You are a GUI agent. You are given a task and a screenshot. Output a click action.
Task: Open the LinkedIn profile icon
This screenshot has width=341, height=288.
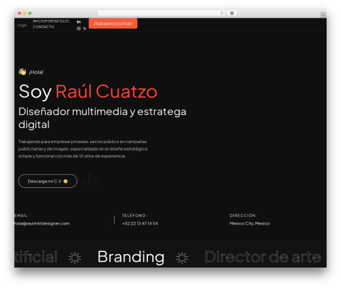coord(78,22)
